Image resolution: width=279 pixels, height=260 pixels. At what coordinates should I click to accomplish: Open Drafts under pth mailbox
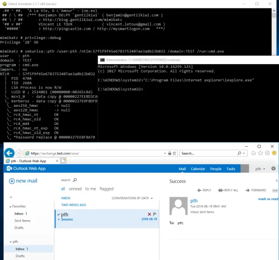[20, 256]
